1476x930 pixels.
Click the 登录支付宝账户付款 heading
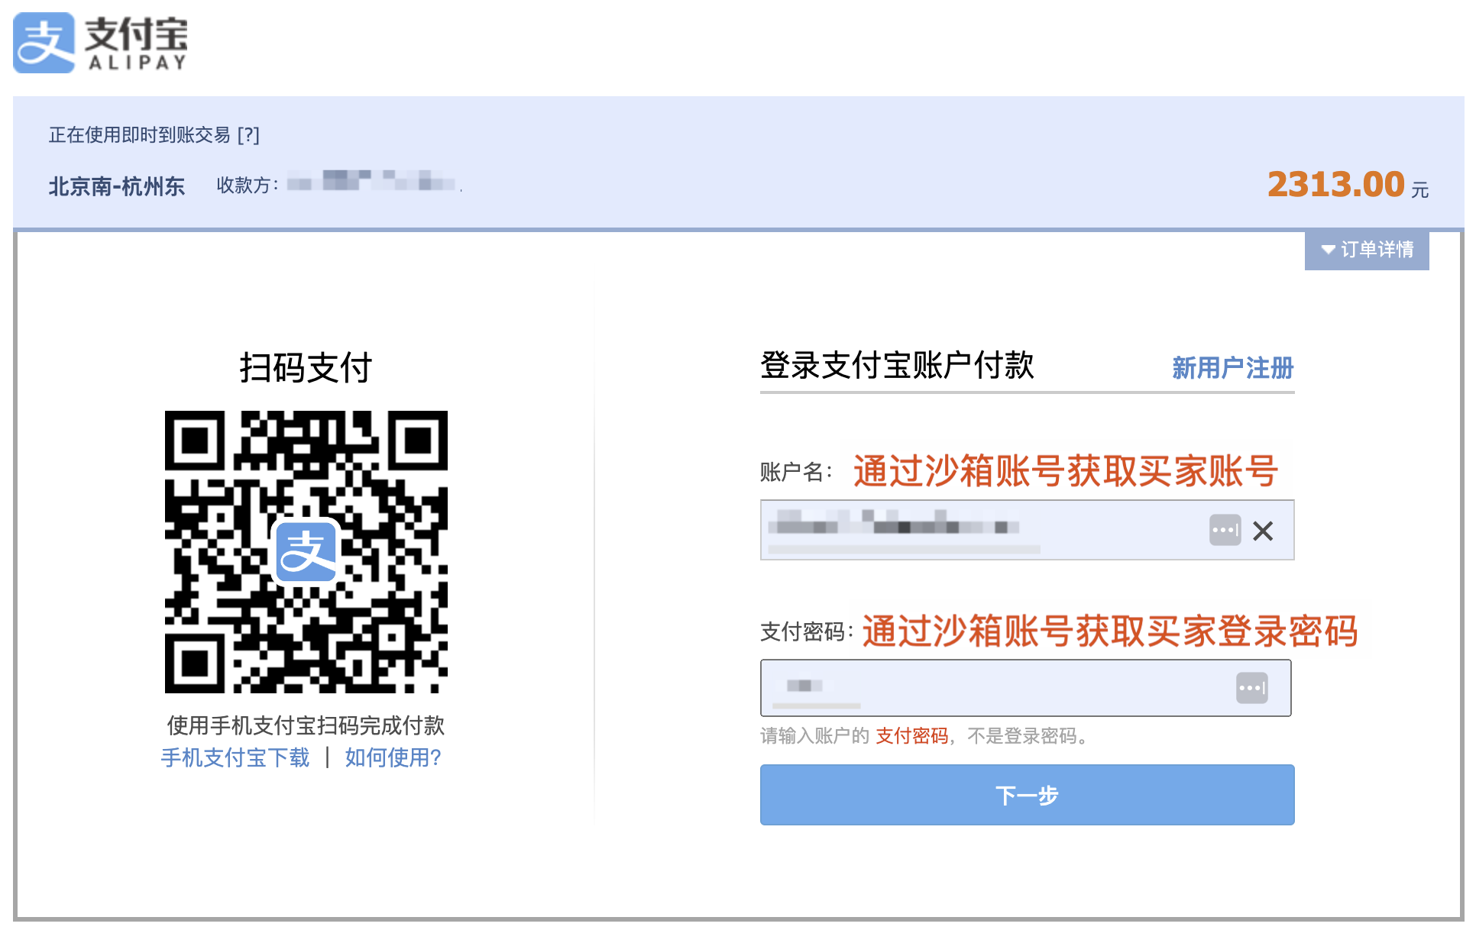[897, 366]
